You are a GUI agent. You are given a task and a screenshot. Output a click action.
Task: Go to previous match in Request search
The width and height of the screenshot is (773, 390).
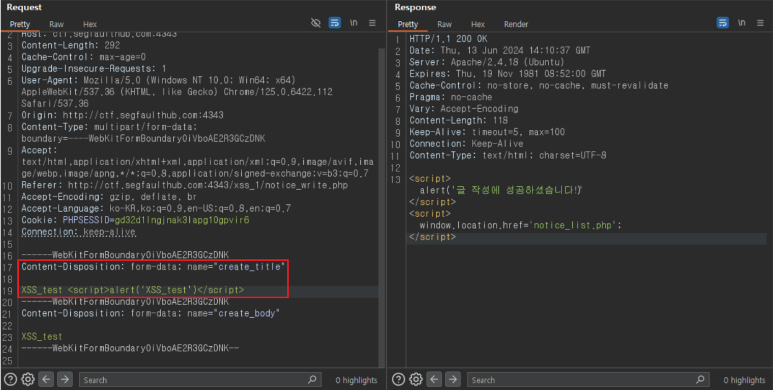pyautogui.click(x=46, y=379)
